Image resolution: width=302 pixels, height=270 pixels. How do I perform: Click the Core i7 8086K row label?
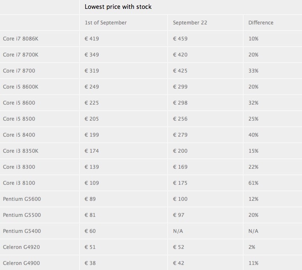tap(21, 39)
